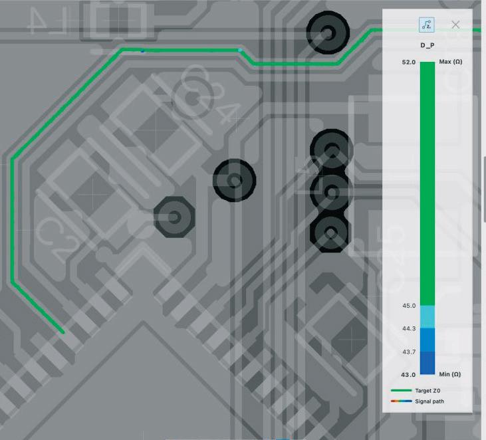The image size is (486, 440).
Task: Click the L4 component designator at top left
Action: coord(48,20)
